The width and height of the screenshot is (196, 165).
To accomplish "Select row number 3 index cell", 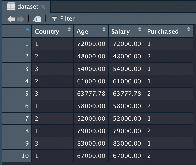I will pyautogui.click(x=17, y=69).
